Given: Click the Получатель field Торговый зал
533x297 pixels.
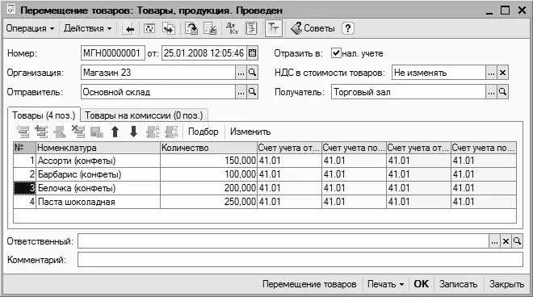Looking at the screenshot, I should 409,92.
